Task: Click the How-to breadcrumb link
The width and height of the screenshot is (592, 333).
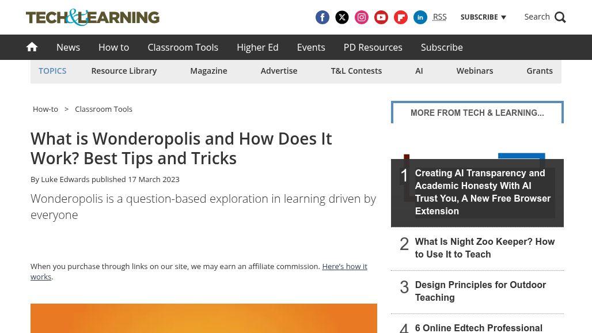Action: tap(45, 109)
